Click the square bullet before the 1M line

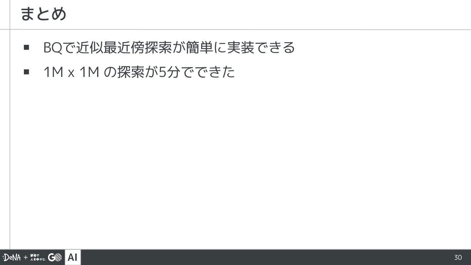[x=26, y=72]
